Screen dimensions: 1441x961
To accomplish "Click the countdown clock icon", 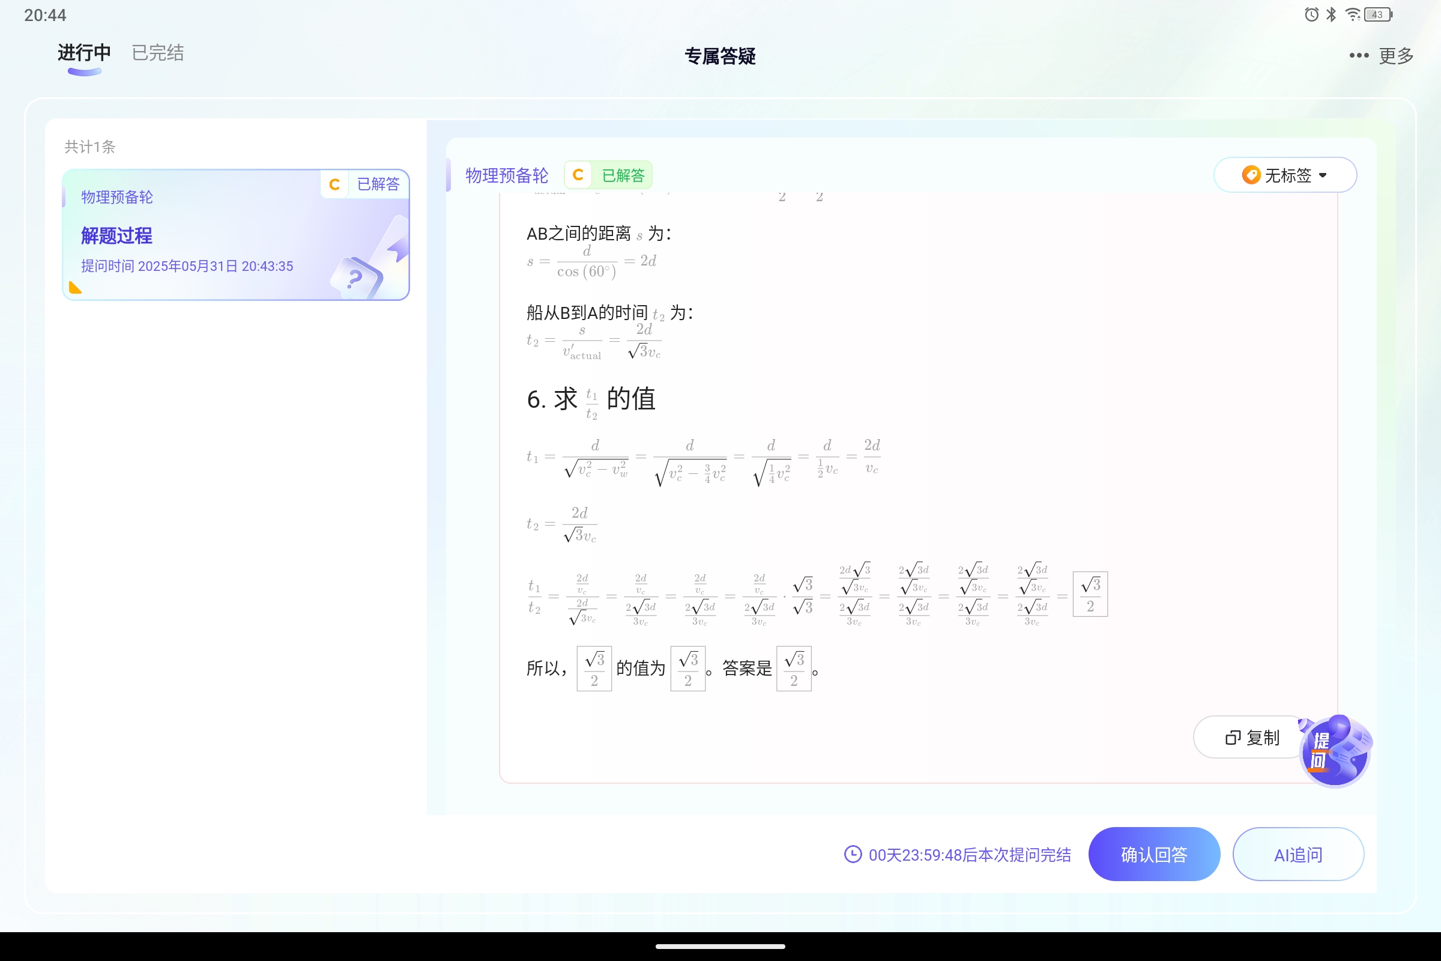I will 853,854.
